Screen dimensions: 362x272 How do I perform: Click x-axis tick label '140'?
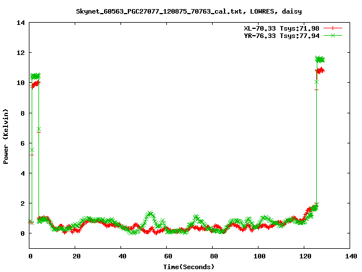click(351, 256)
